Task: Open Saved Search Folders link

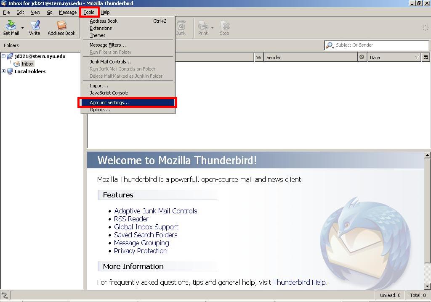Action: click(146, 235)
